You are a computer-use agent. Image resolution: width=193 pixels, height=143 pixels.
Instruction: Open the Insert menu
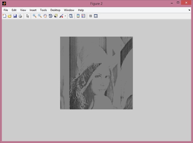coord(33,10)
